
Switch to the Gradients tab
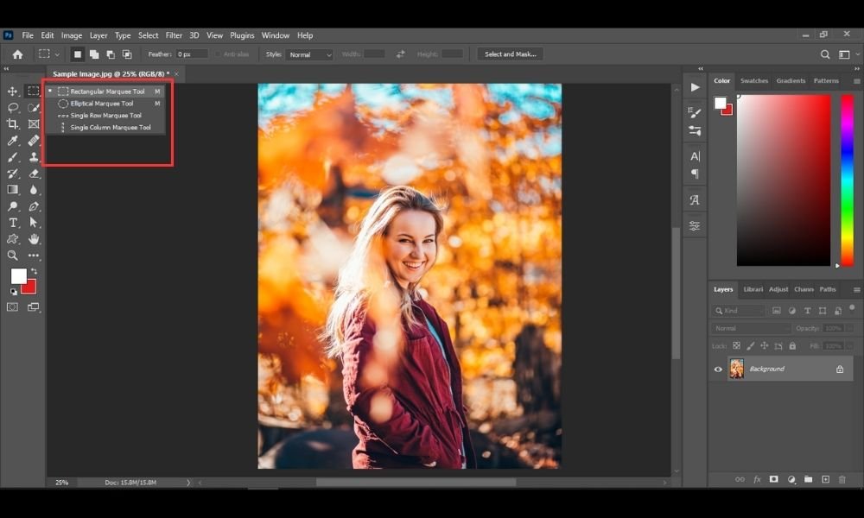pos(791,81)
